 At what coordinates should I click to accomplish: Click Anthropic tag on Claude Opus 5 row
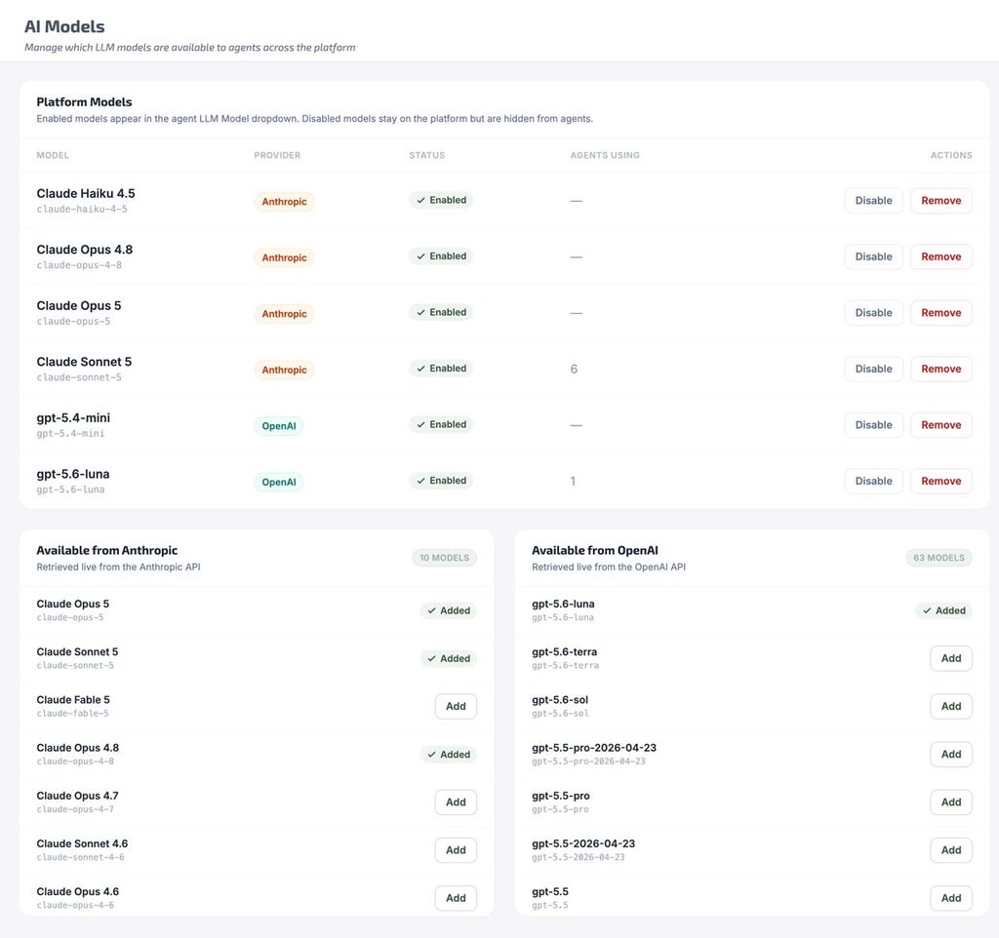click(284, 314)
